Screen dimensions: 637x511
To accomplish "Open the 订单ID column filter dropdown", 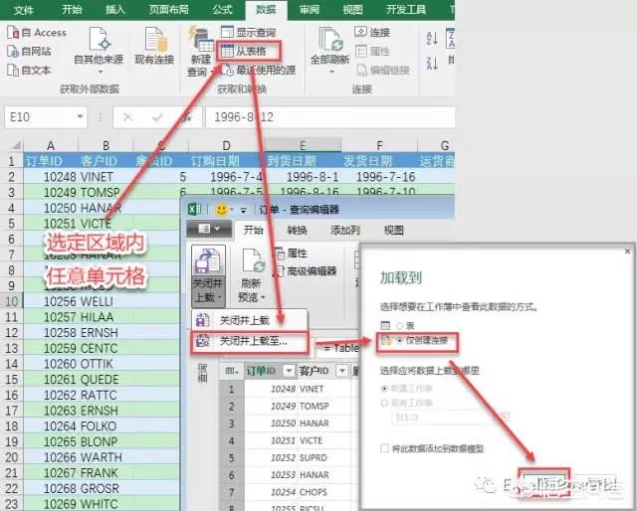I will tap(289, 370).
